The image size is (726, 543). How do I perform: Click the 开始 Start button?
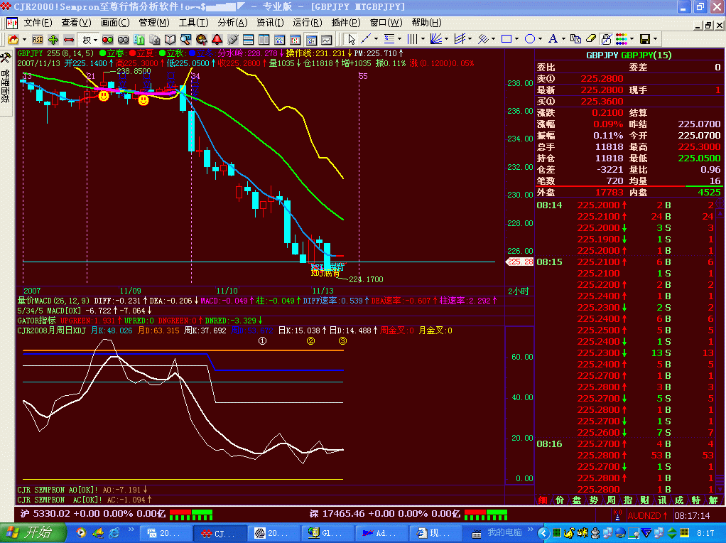tap(33, 533)
